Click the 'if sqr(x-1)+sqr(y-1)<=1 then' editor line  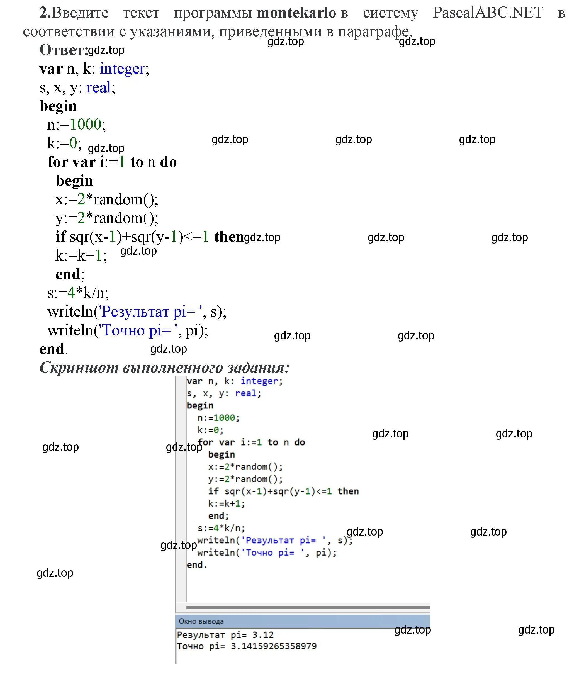284,491
